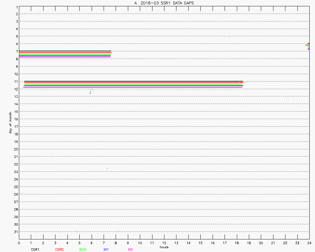
Task: Click the COR1 legend label
Action: point(35,249)
